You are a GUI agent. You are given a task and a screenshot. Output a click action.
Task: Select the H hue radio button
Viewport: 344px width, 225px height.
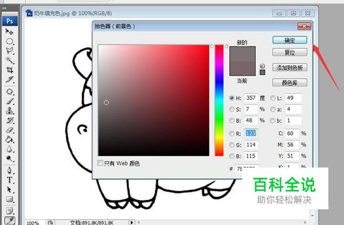point(231,98)
